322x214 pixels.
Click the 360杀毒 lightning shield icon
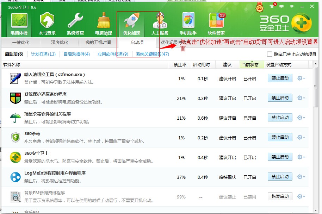[x=16, y=137]
